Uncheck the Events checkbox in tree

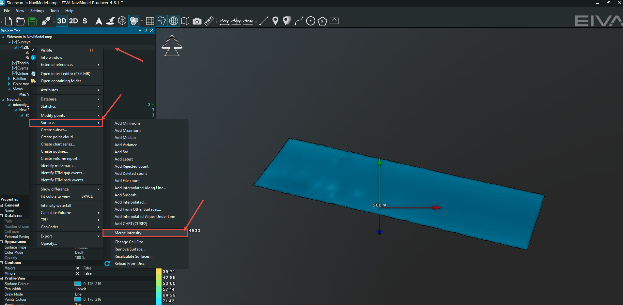click(x=14, y=68)
